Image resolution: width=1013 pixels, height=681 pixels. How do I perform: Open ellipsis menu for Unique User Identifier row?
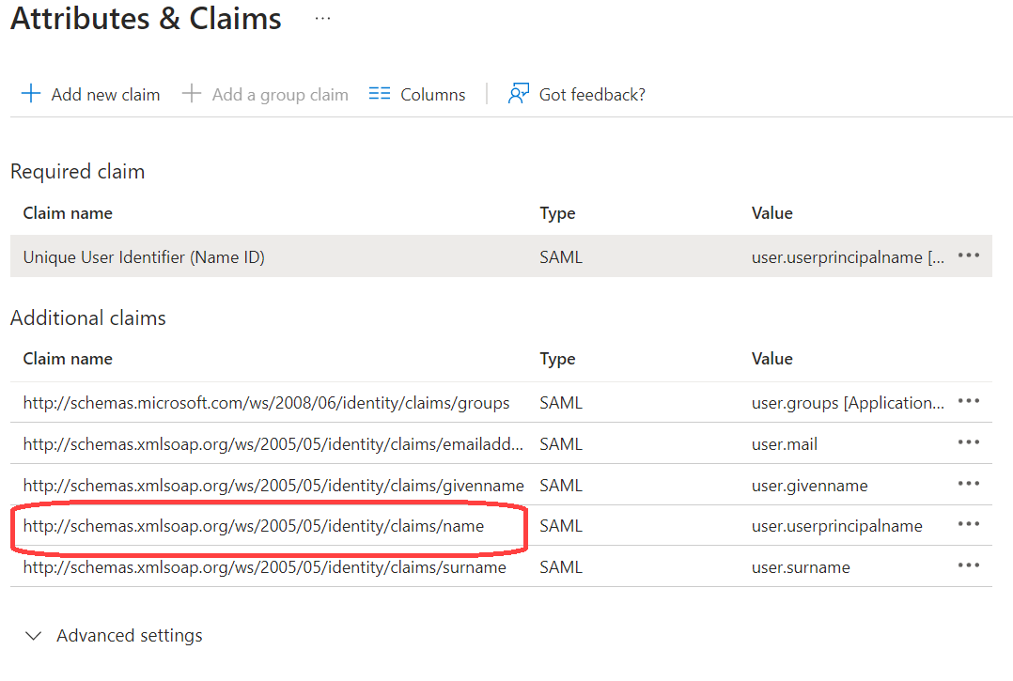(x=968, y=255)
